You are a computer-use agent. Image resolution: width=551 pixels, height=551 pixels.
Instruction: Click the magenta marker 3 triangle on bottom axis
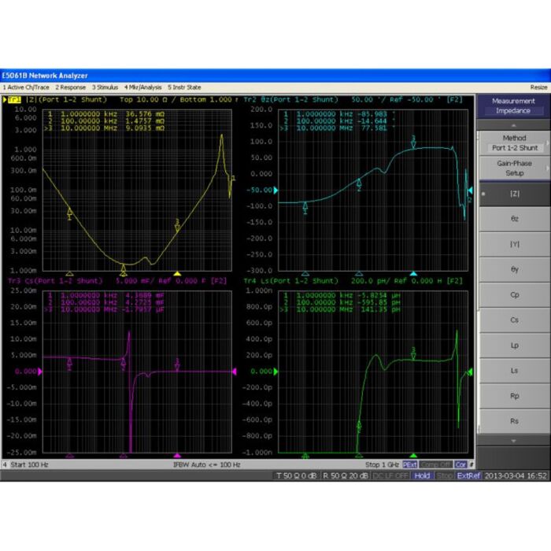pyautogui.click(x=177, y=456)
